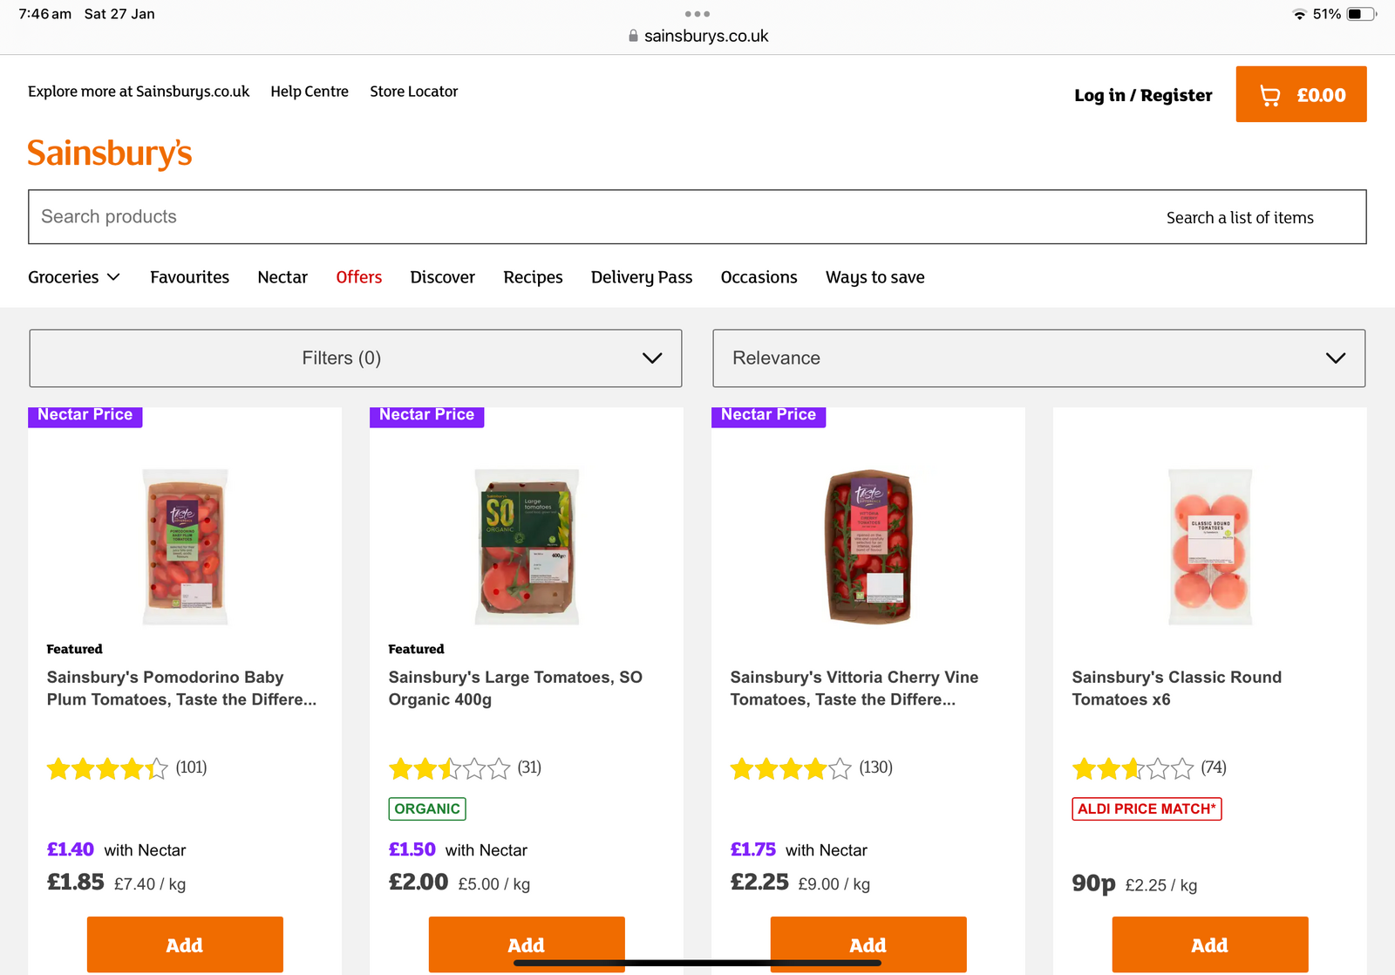Click the Search products field
The width and height of the screenshot is (1395, 975).
593,217
